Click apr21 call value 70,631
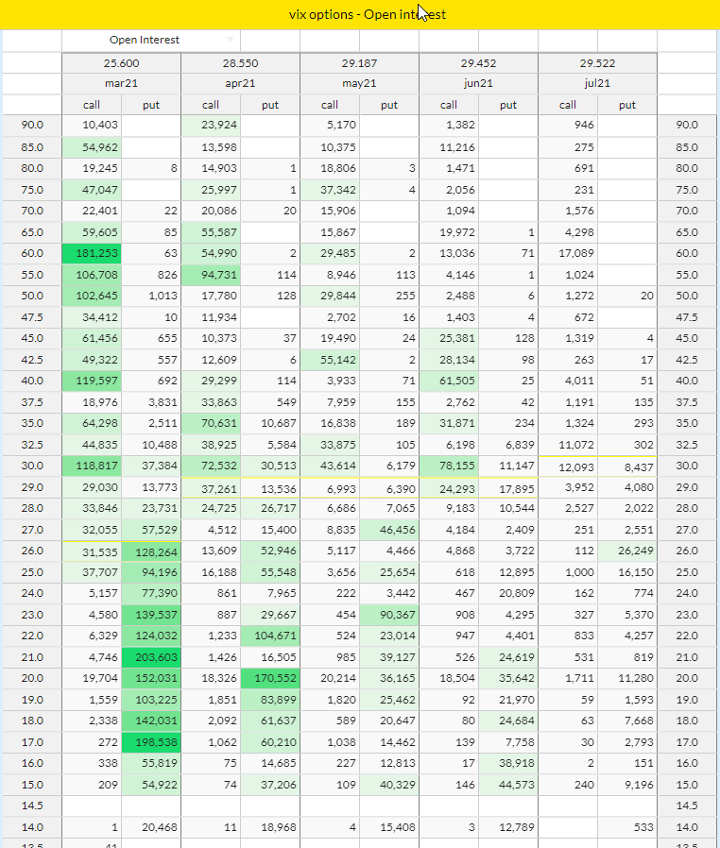This screenshot has height=848, width=720. click(x=211, y=423)
